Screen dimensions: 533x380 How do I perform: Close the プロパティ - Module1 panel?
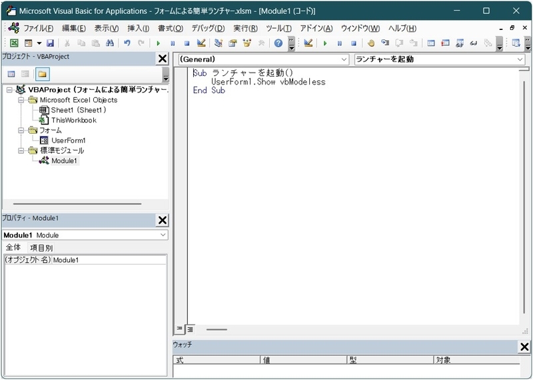(163, 220)
